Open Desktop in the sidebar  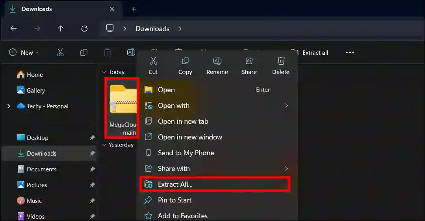click(33, 137)
